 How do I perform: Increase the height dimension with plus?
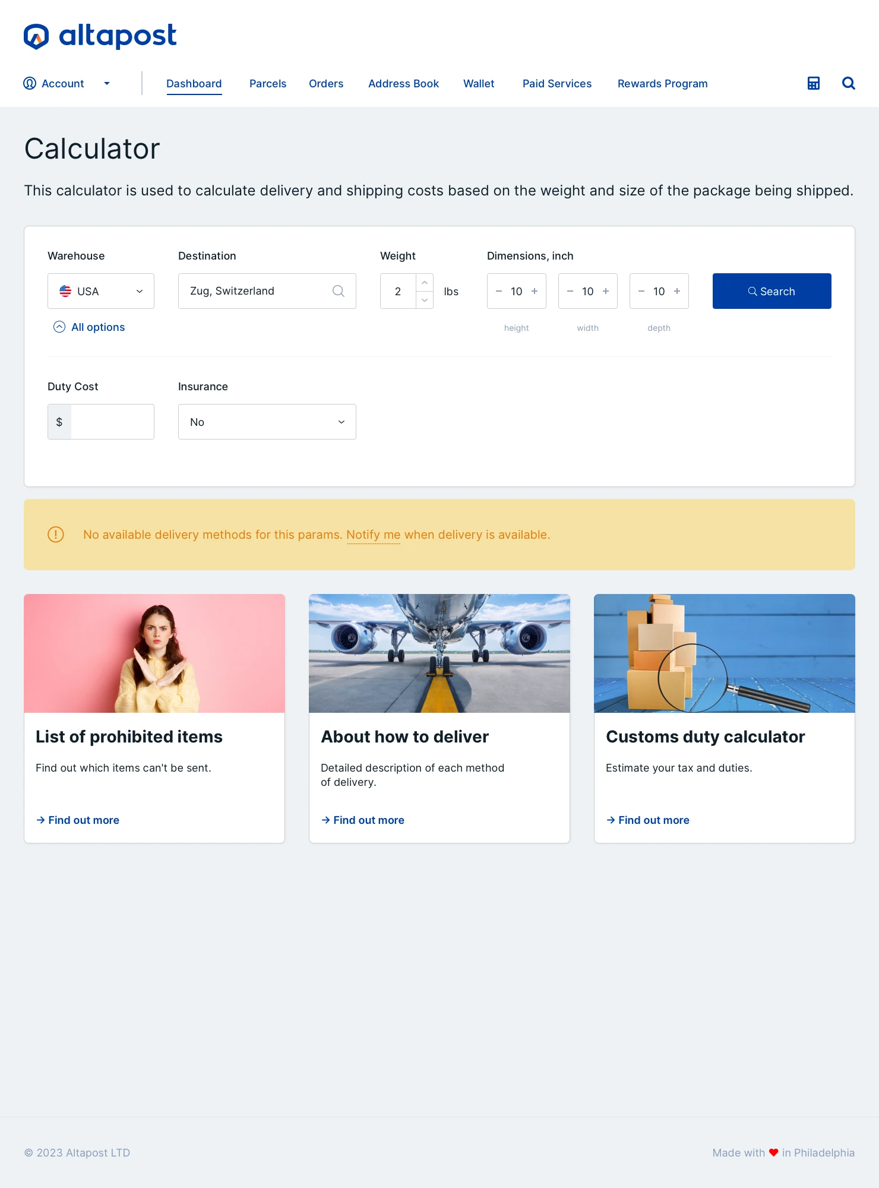(x=535, y=291)
